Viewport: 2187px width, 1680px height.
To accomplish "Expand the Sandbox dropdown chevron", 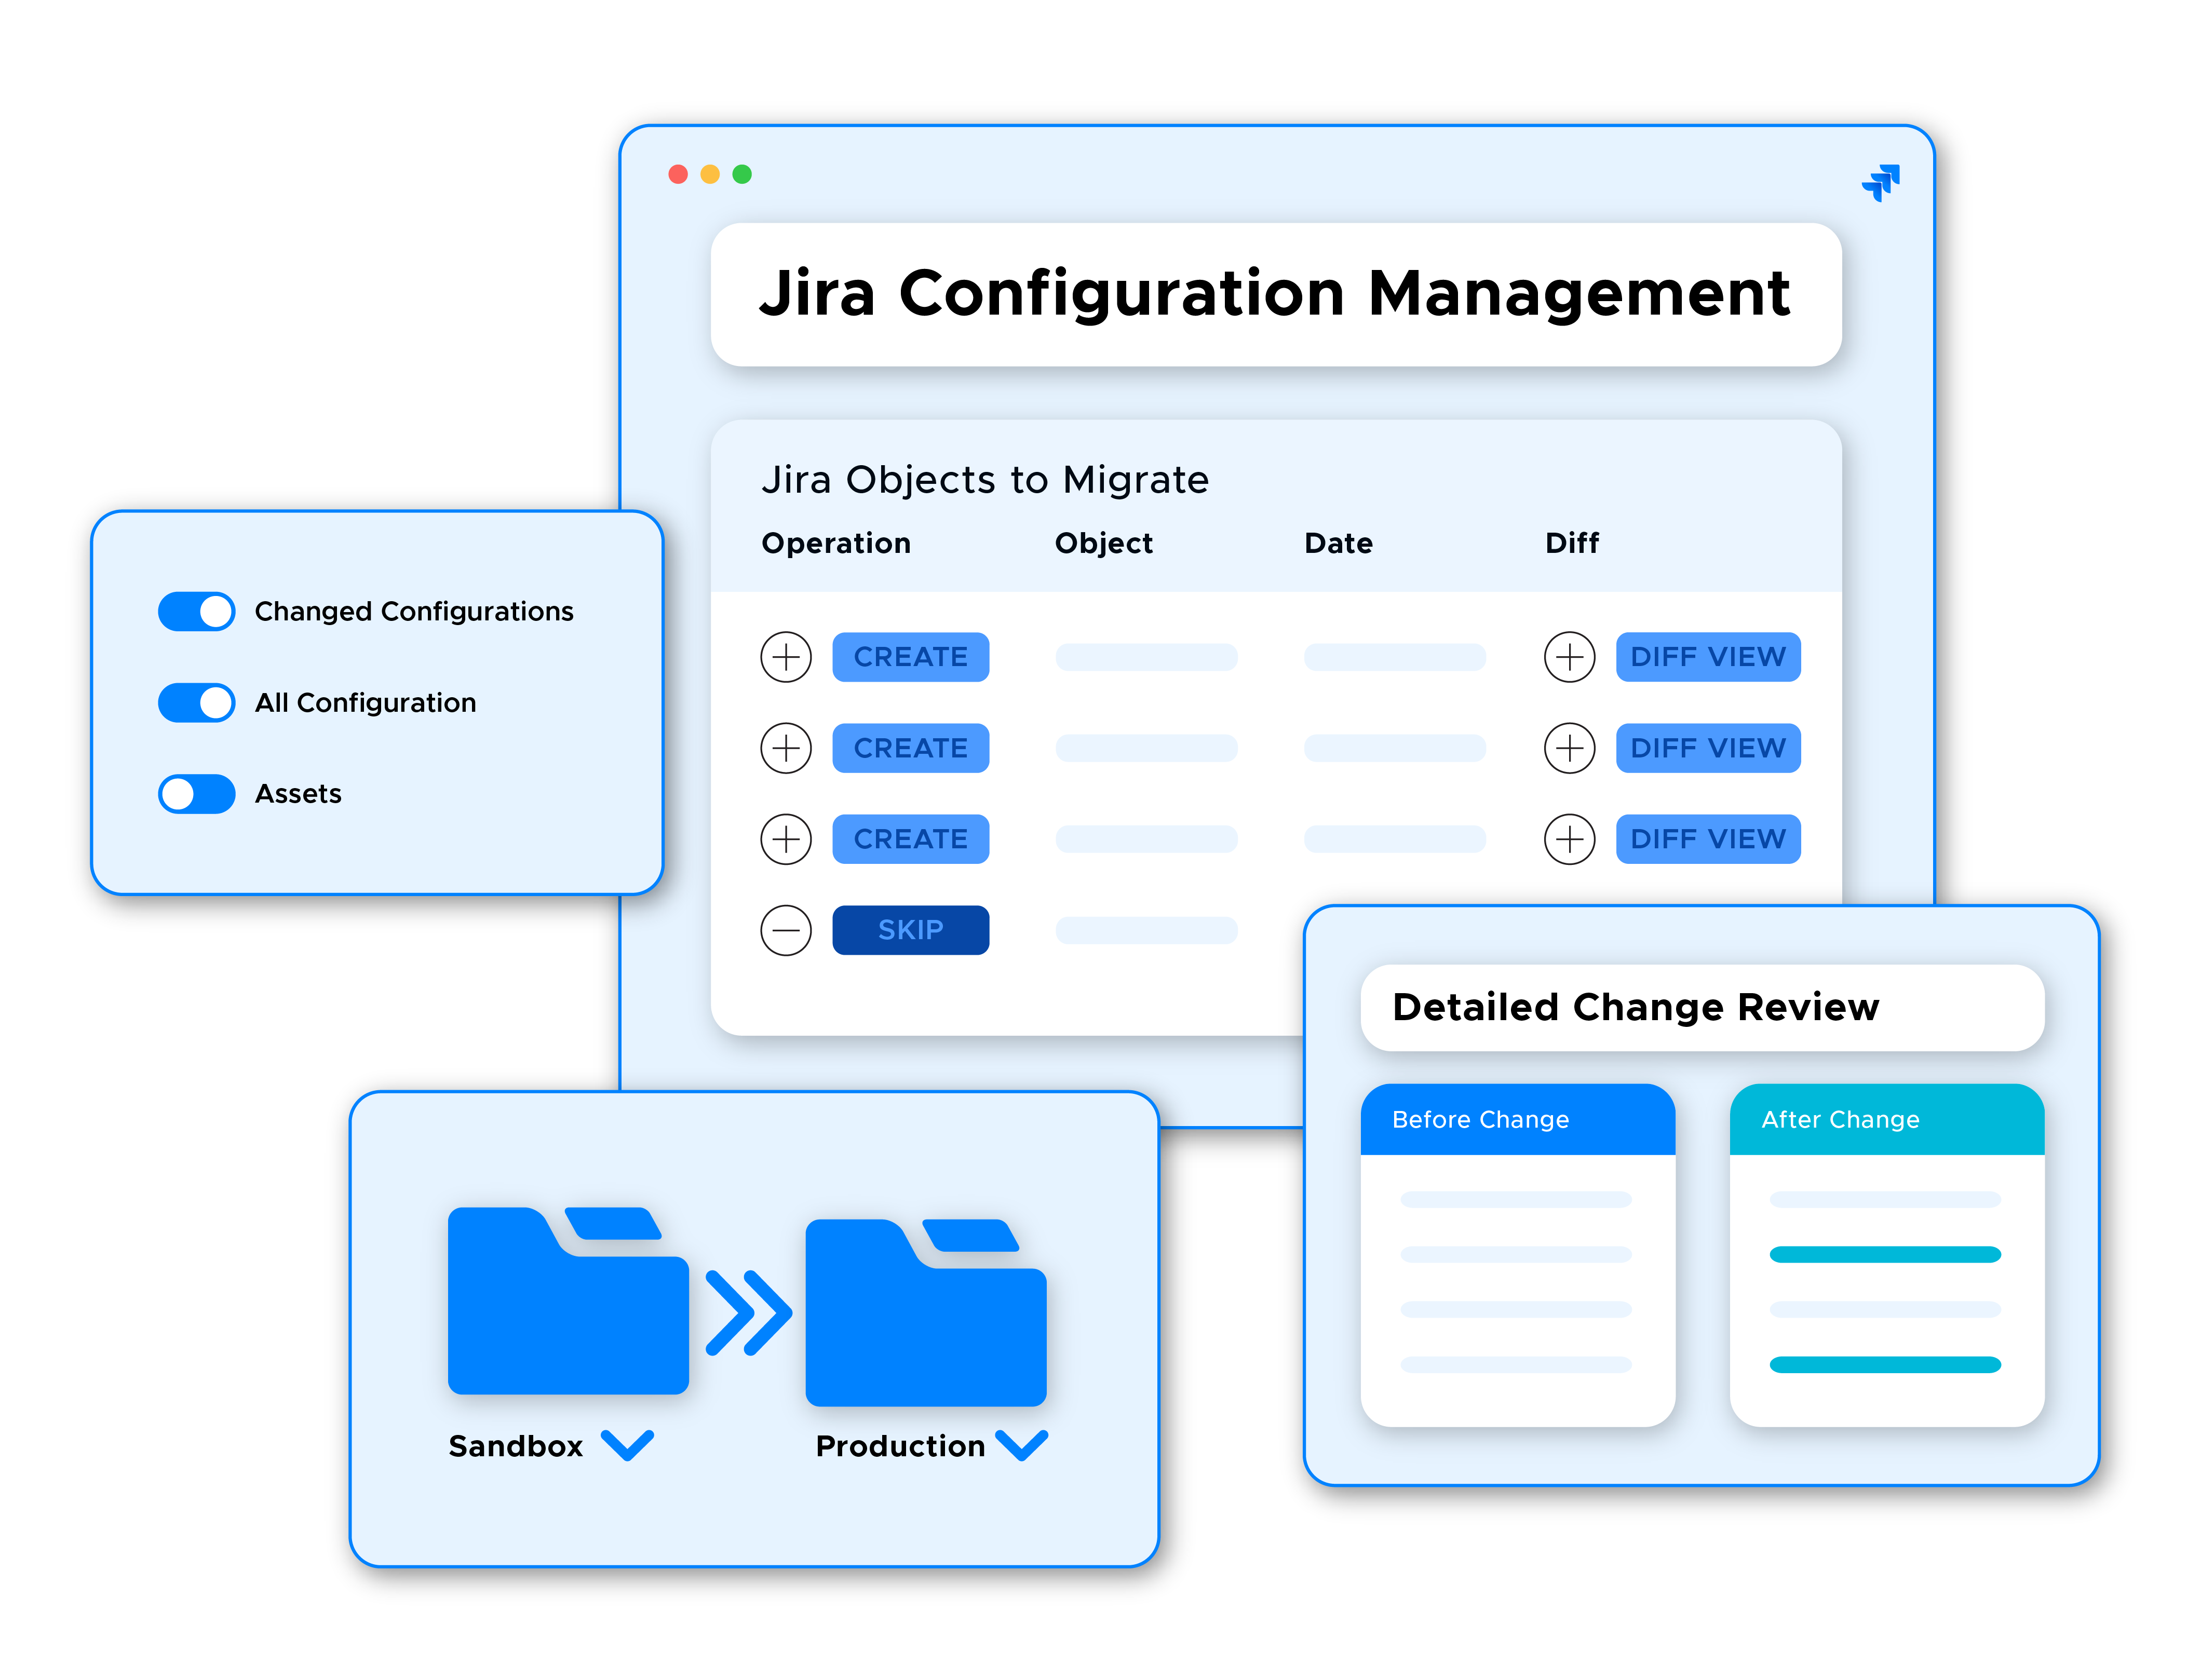I will (627, 1445).
